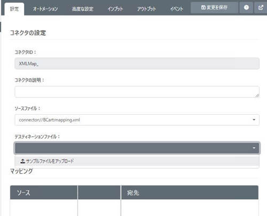Select the アウトプット tab
Image resolution: width=267 pixels, height=216 pixels.
pos(146,9)
